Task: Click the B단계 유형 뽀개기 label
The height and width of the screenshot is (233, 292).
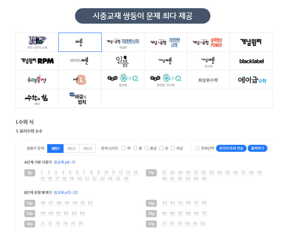Action: click(x=38, y=193)
